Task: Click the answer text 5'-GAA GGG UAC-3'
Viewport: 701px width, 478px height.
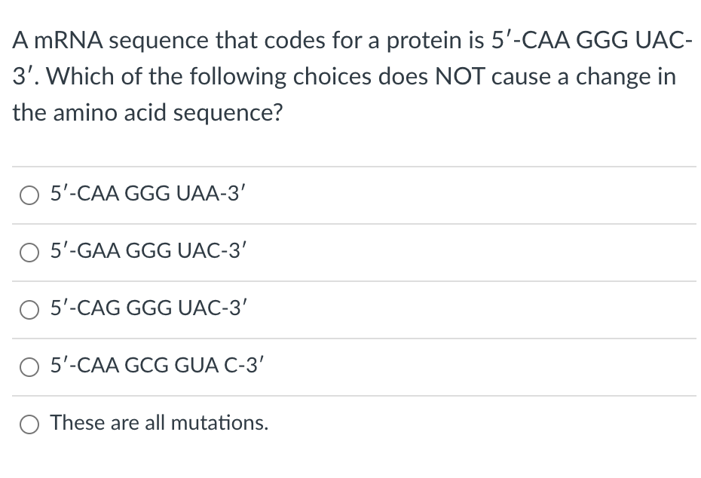Action: pyautogui.click(x=147, y=251)
